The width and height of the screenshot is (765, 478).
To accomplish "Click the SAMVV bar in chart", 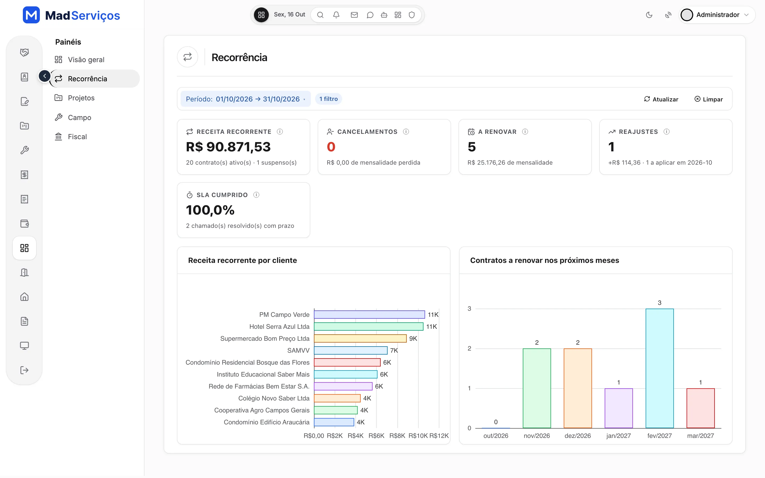I will click(351, 350).
